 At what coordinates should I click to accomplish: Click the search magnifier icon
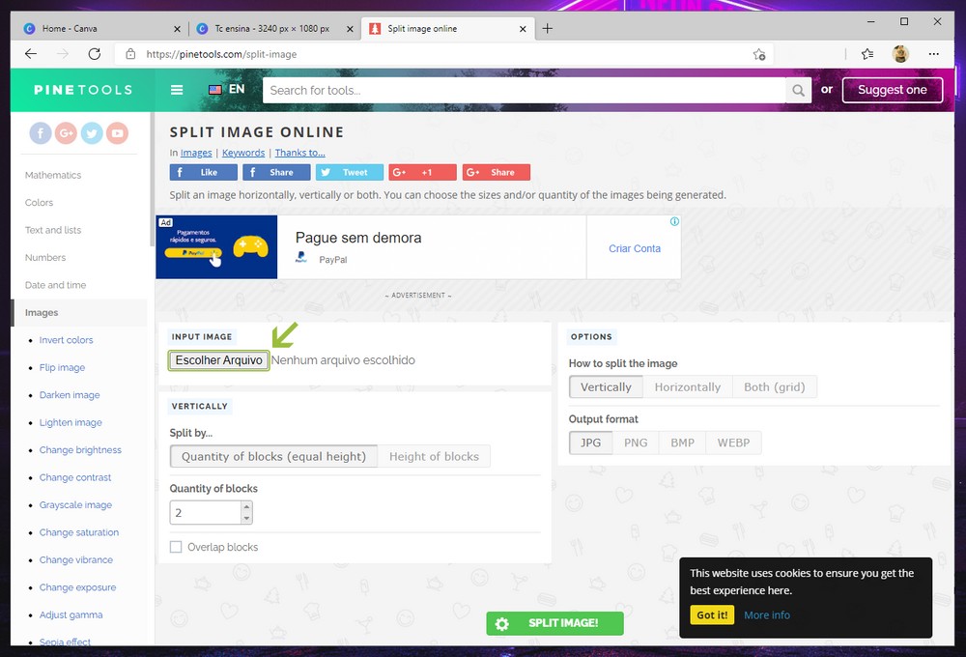tap(798, 90)
